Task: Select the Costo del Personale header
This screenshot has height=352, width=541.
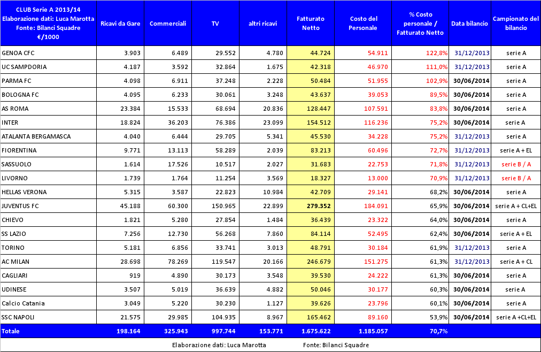Action: pos(363,24)
